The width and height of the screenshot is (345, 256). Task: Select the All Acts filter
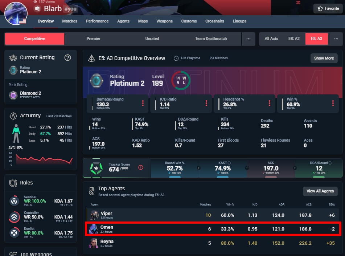coord(271,38)
